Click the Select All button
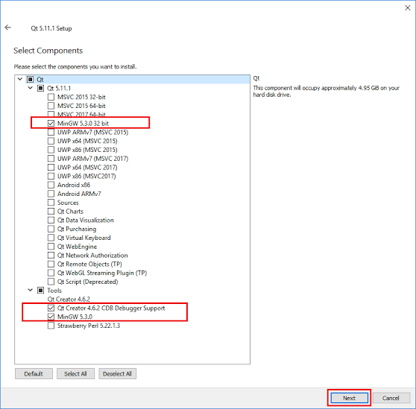 pos(75,374)
